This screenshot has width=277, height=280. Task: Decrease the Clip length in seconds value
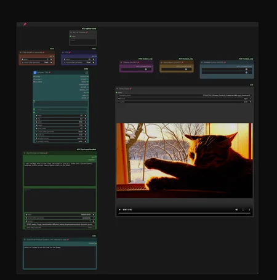pos(22,59)
